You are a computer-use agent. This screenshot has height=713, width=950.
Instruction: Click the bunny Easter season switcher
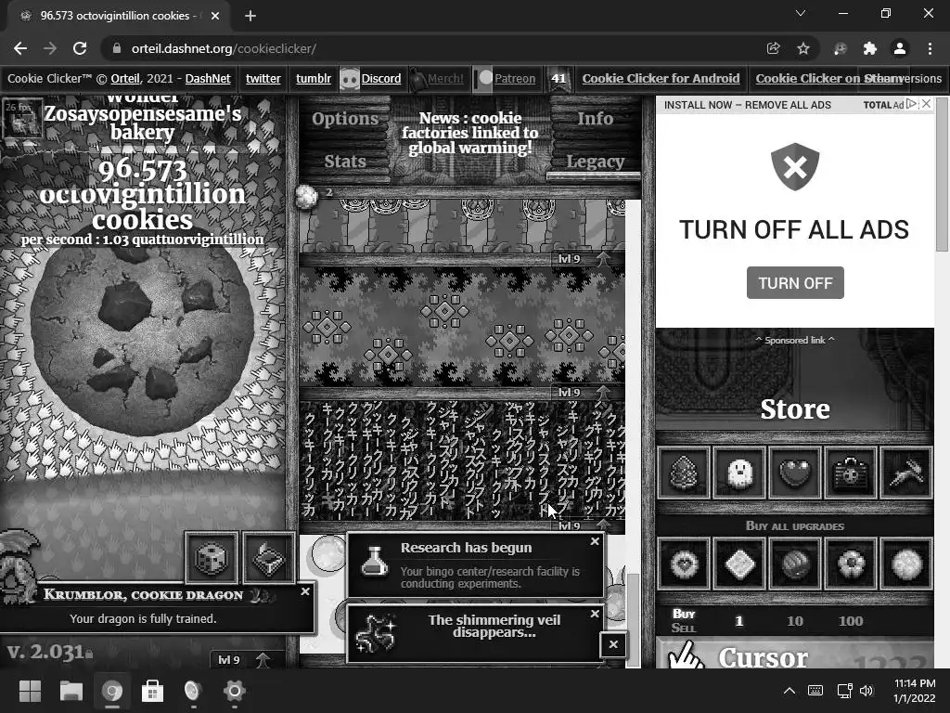pyautogui.click(x=906, y=473)
